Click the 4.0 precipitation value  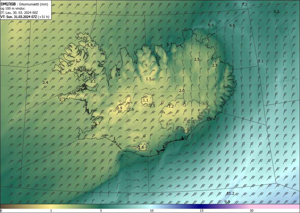[x=100, y=65]
